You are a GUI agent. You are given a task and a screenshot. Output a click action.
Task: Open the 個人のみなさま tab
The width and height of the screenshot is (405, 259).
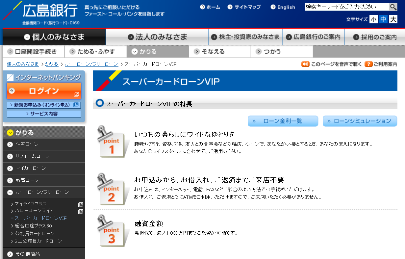pos(54,37)
